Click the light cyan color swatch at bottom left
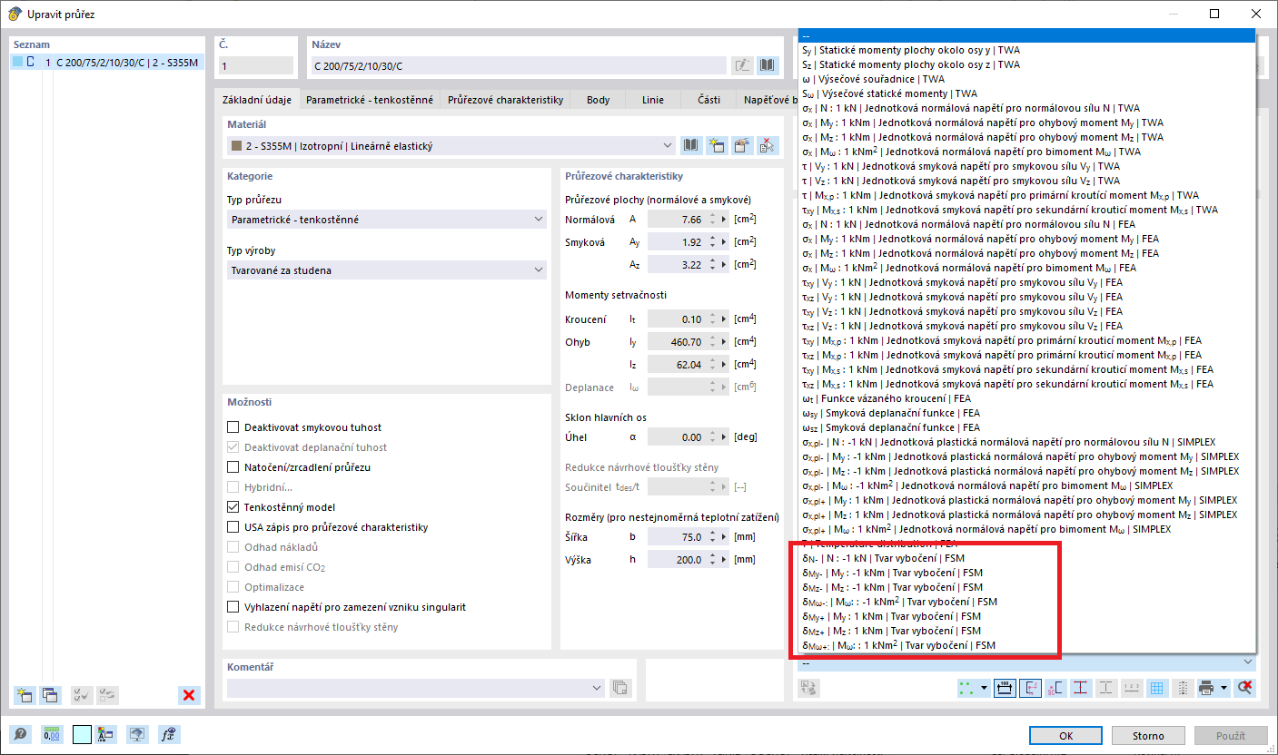Image resolution: width=1278 pixels, height=755 pixels. click(x=82, y=735)
